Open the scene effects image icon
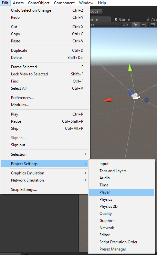The height and width of the screenshot is (255, 157). 153,25
